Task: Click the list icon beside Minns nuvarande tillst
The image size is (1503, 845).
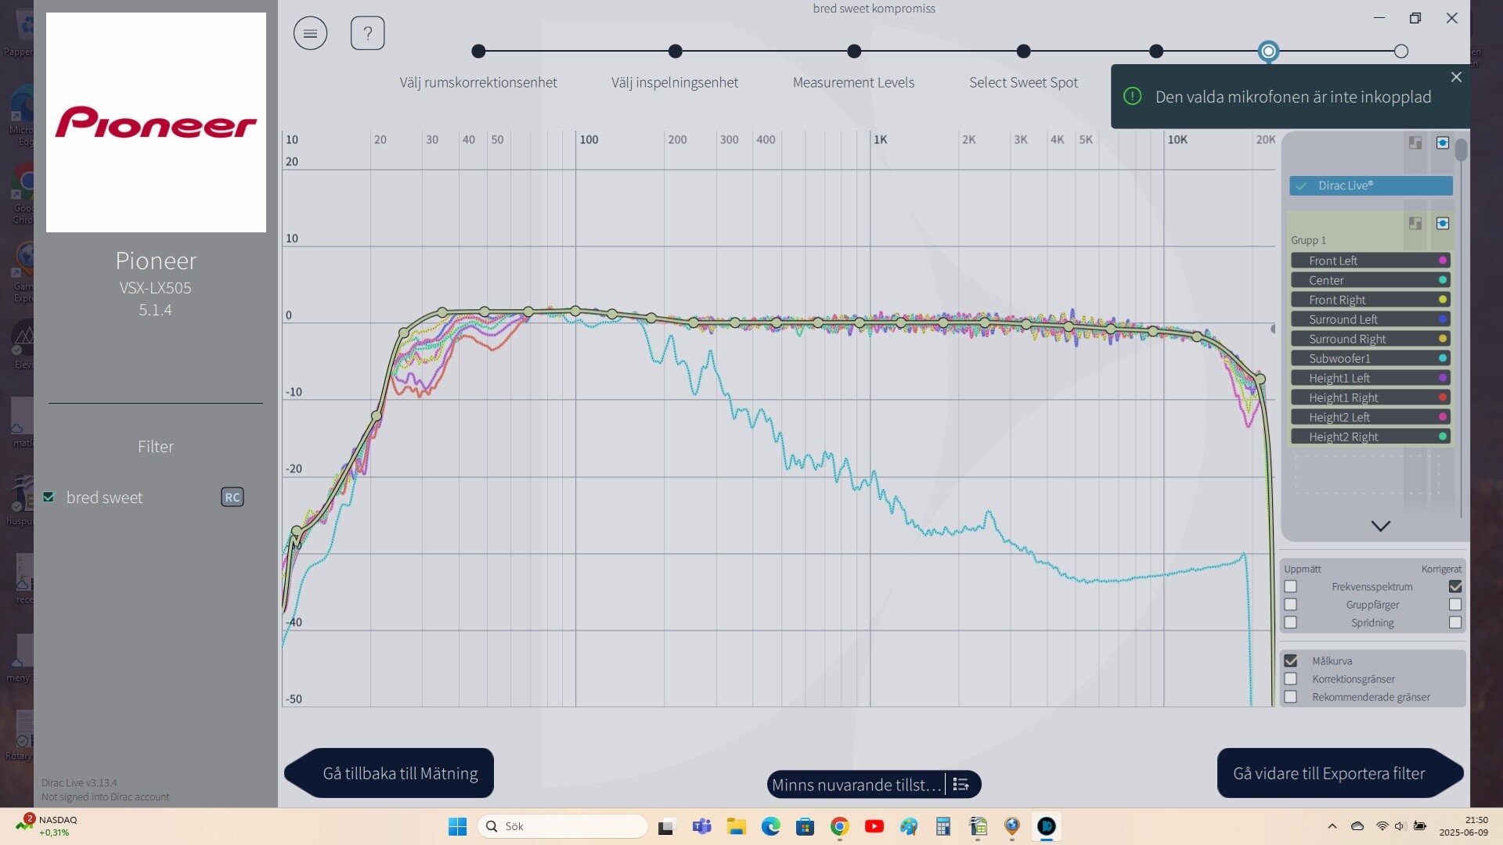Action: 961,784
